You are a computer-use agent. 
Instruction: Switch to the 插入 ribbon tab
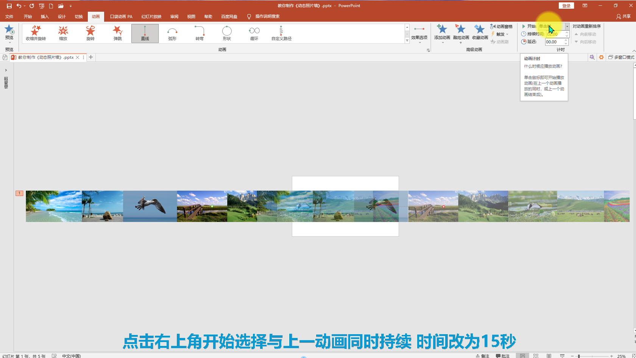click(45, 17)
